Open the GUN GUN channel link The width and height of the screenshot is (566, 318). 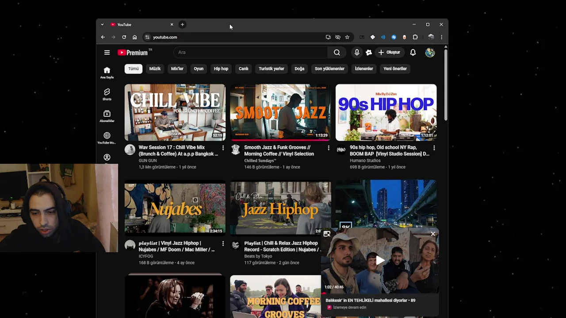(x=148, y=161)
